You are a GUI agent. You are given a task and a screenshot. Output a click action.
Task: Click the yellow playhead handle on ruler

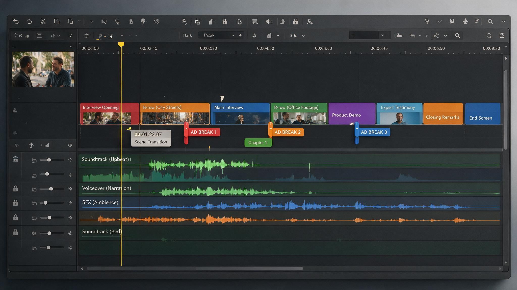pyautogui.click(x=121, y=45)
